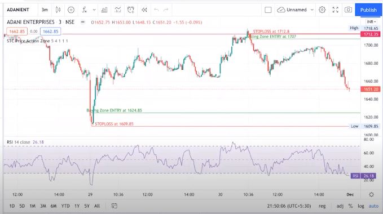The width and height of the screenshot is (383, 214).
Task: Select the RSI 14 close indicator label
Action: pos(19,142)
